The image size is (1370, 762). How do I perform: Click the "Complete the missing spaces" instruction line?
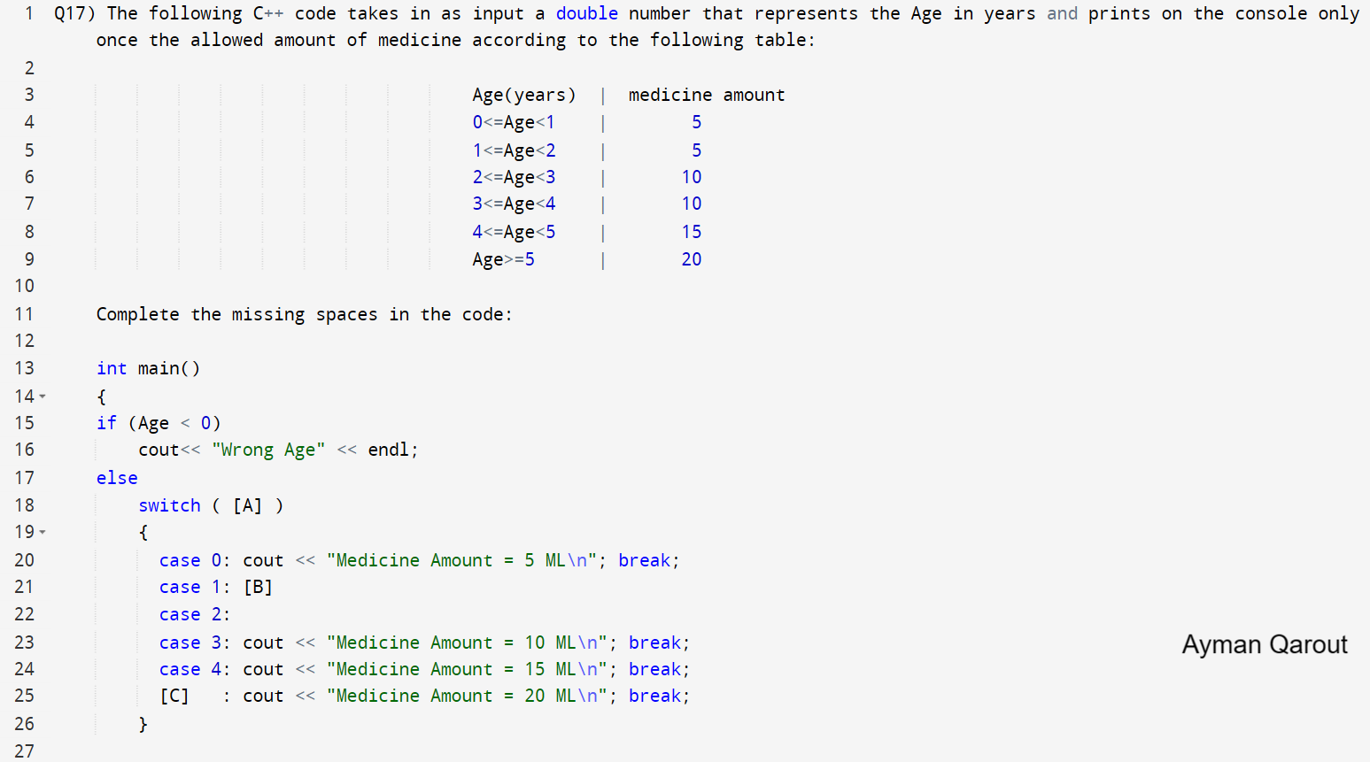coord(304,314)
